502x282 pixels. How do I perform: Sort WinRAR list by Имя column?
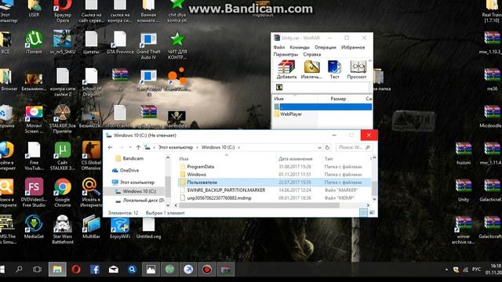tap(279, 99)
